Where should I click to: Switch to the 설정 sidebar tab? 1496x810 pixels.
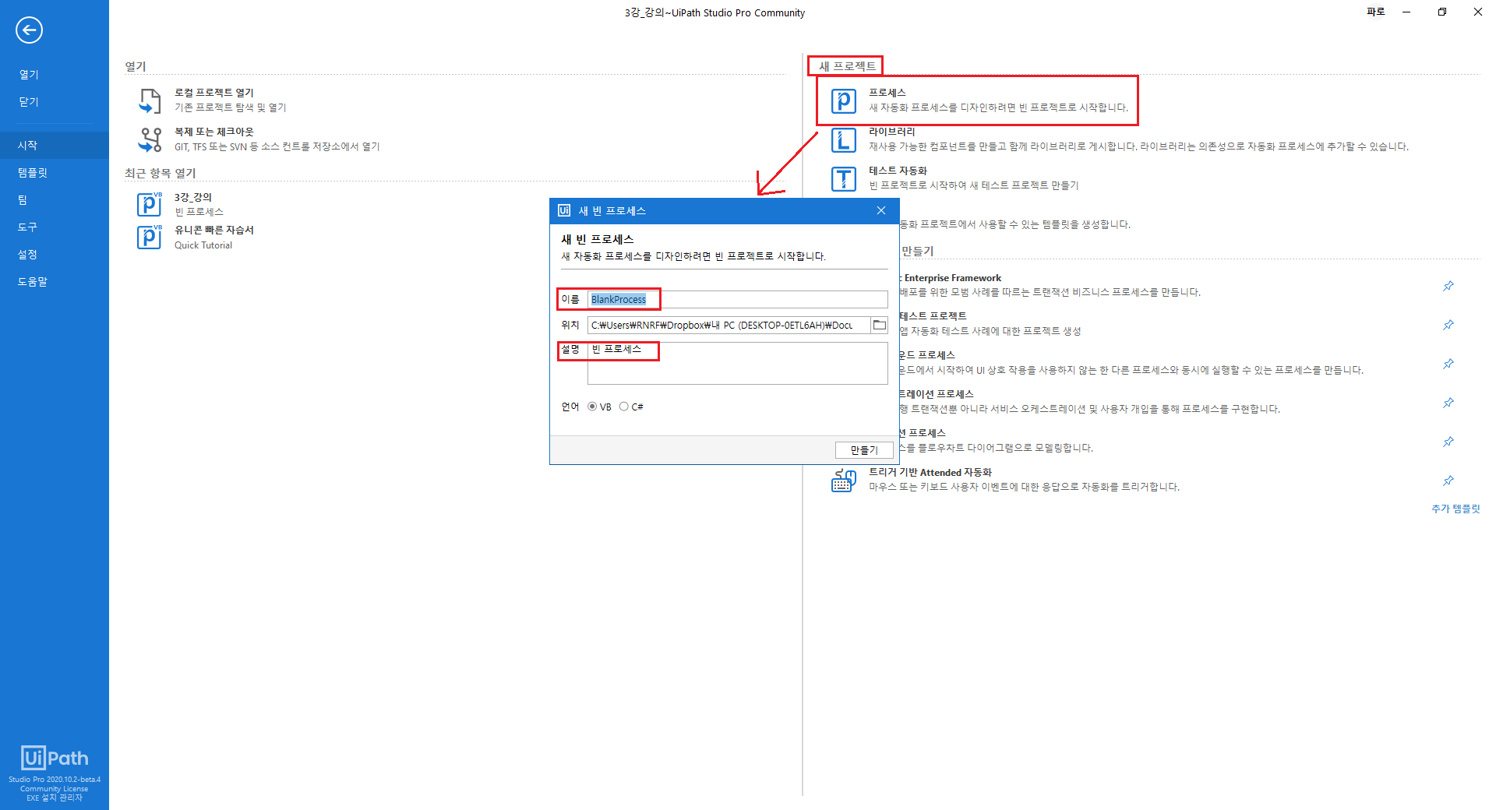27,255
